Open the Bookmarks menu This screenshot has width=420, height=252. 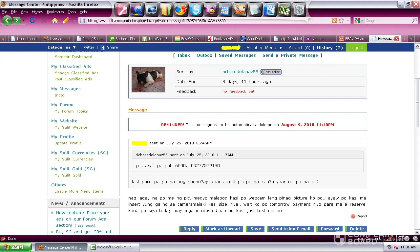pyautogui.click(x=55, y=12)
